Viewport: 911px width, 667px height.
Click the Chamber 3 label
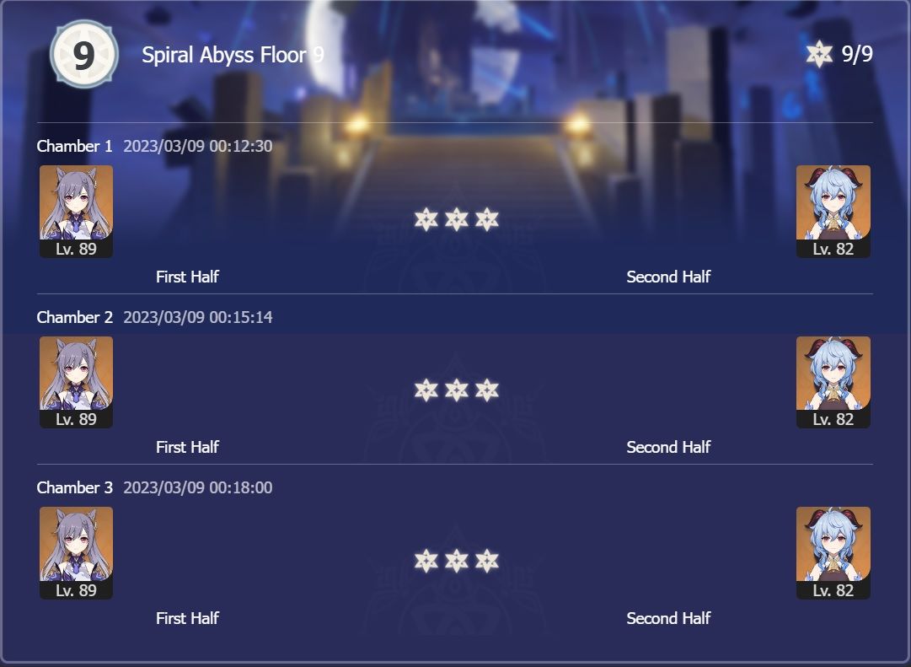tap(74, 487)
